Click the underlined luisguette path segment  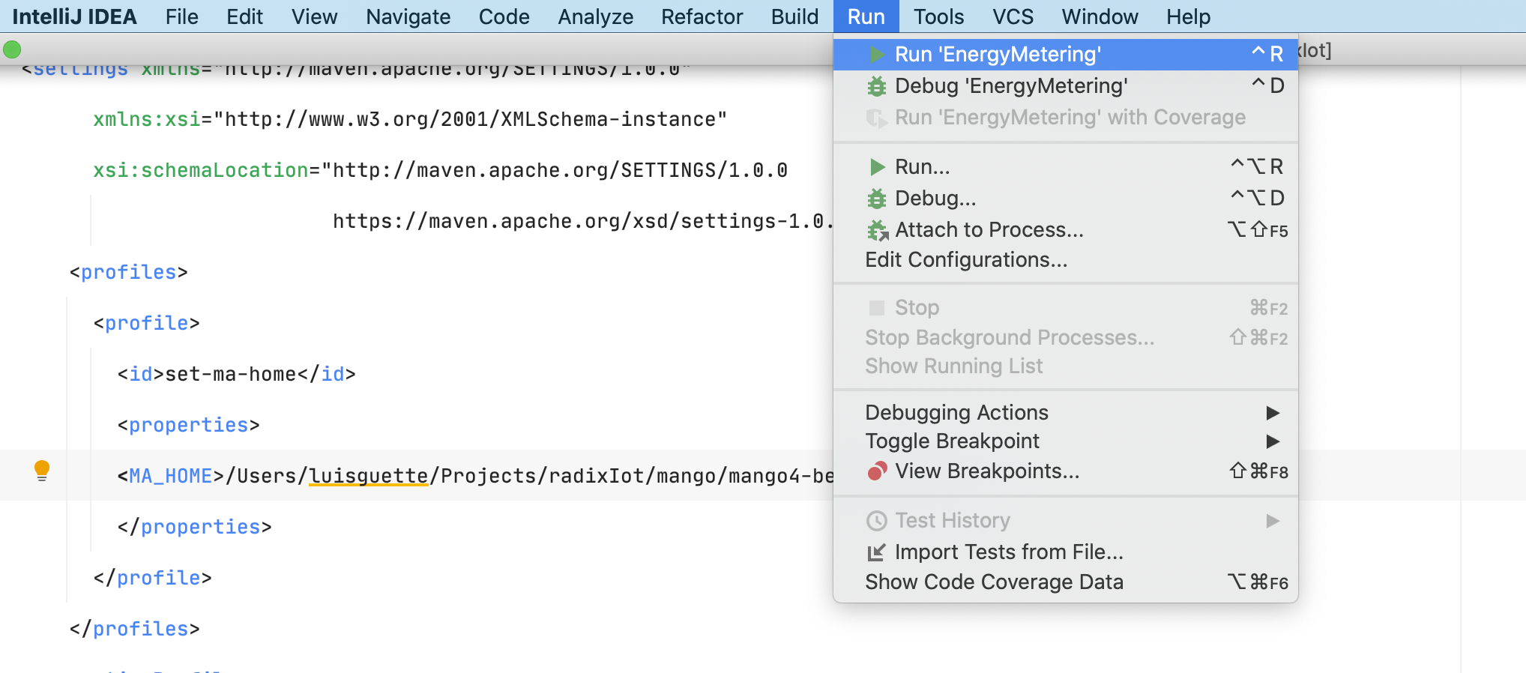click(x=368, y=476)
